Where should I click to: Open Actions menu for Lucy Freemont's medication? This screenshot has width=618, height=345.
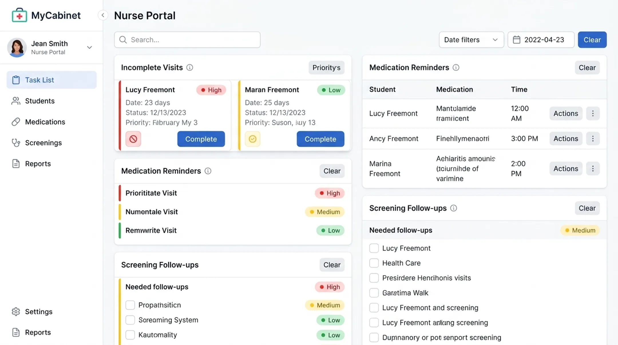point(566,114)
